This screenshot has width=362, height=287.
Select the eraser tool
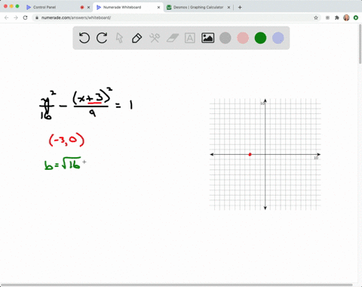click(x=173, y=38)
